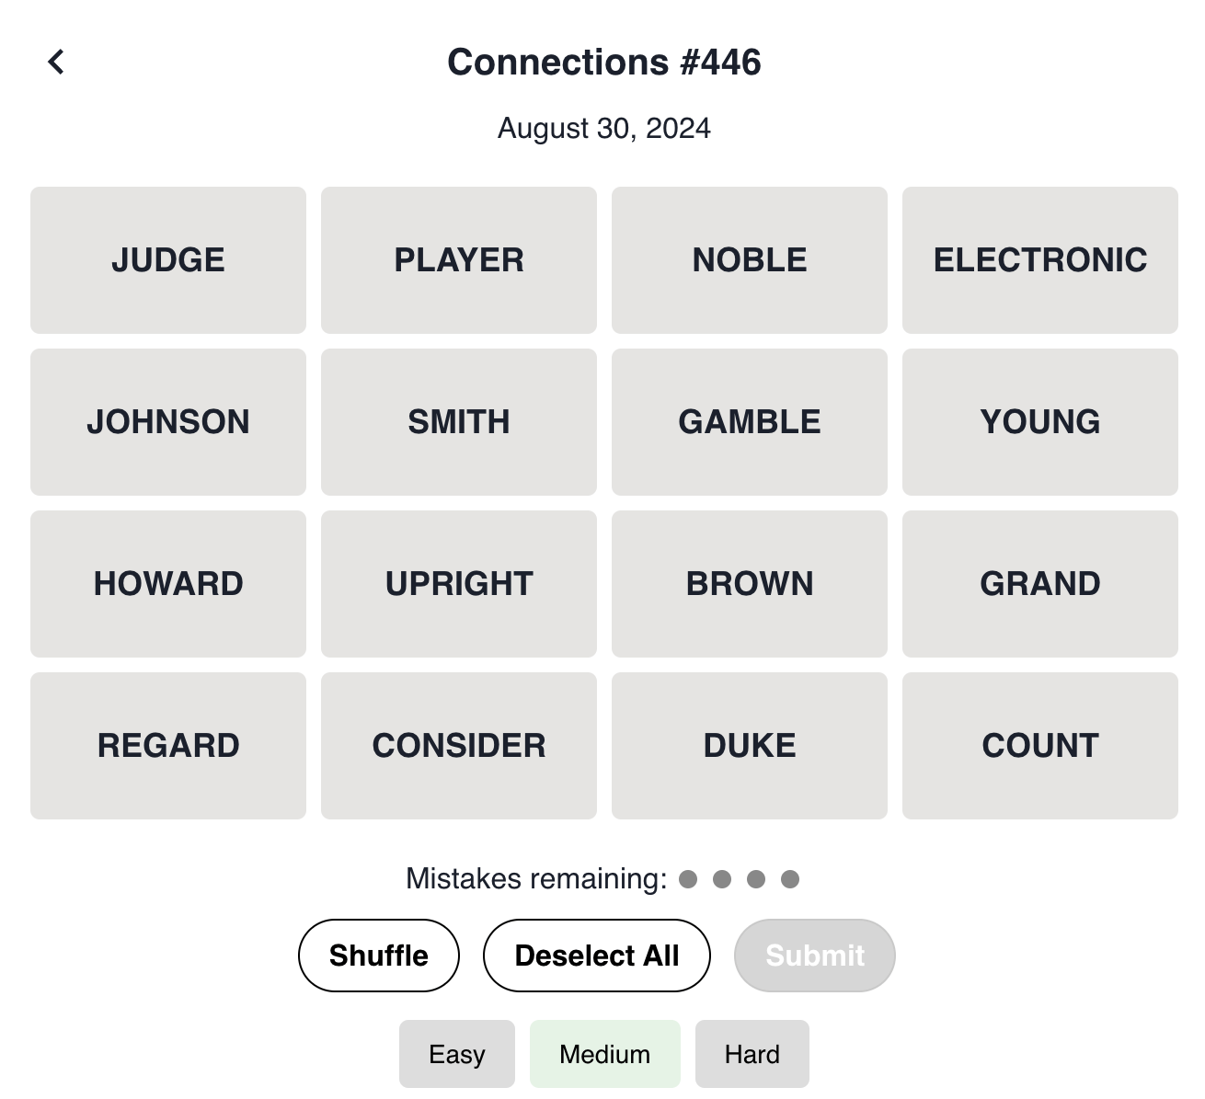Select the JUDGE tile
The height and width of the screenshot is (1099, 1205).
point(167,259)
